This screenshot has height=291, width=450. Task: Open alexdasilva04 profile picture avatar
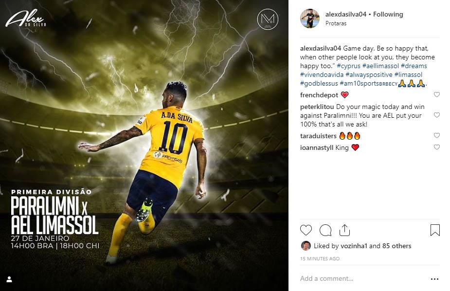pyautogui.click(x=310, y=18)
